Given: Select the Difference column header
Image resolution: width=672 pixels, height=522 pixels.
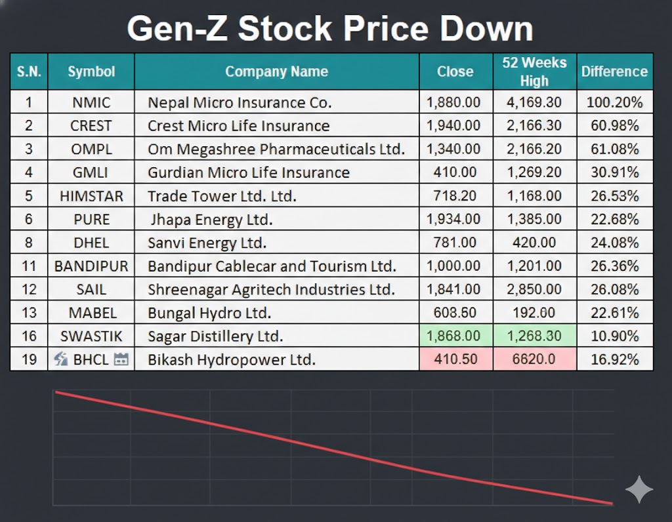Looking at the screenshot, I should pos(614,71).
